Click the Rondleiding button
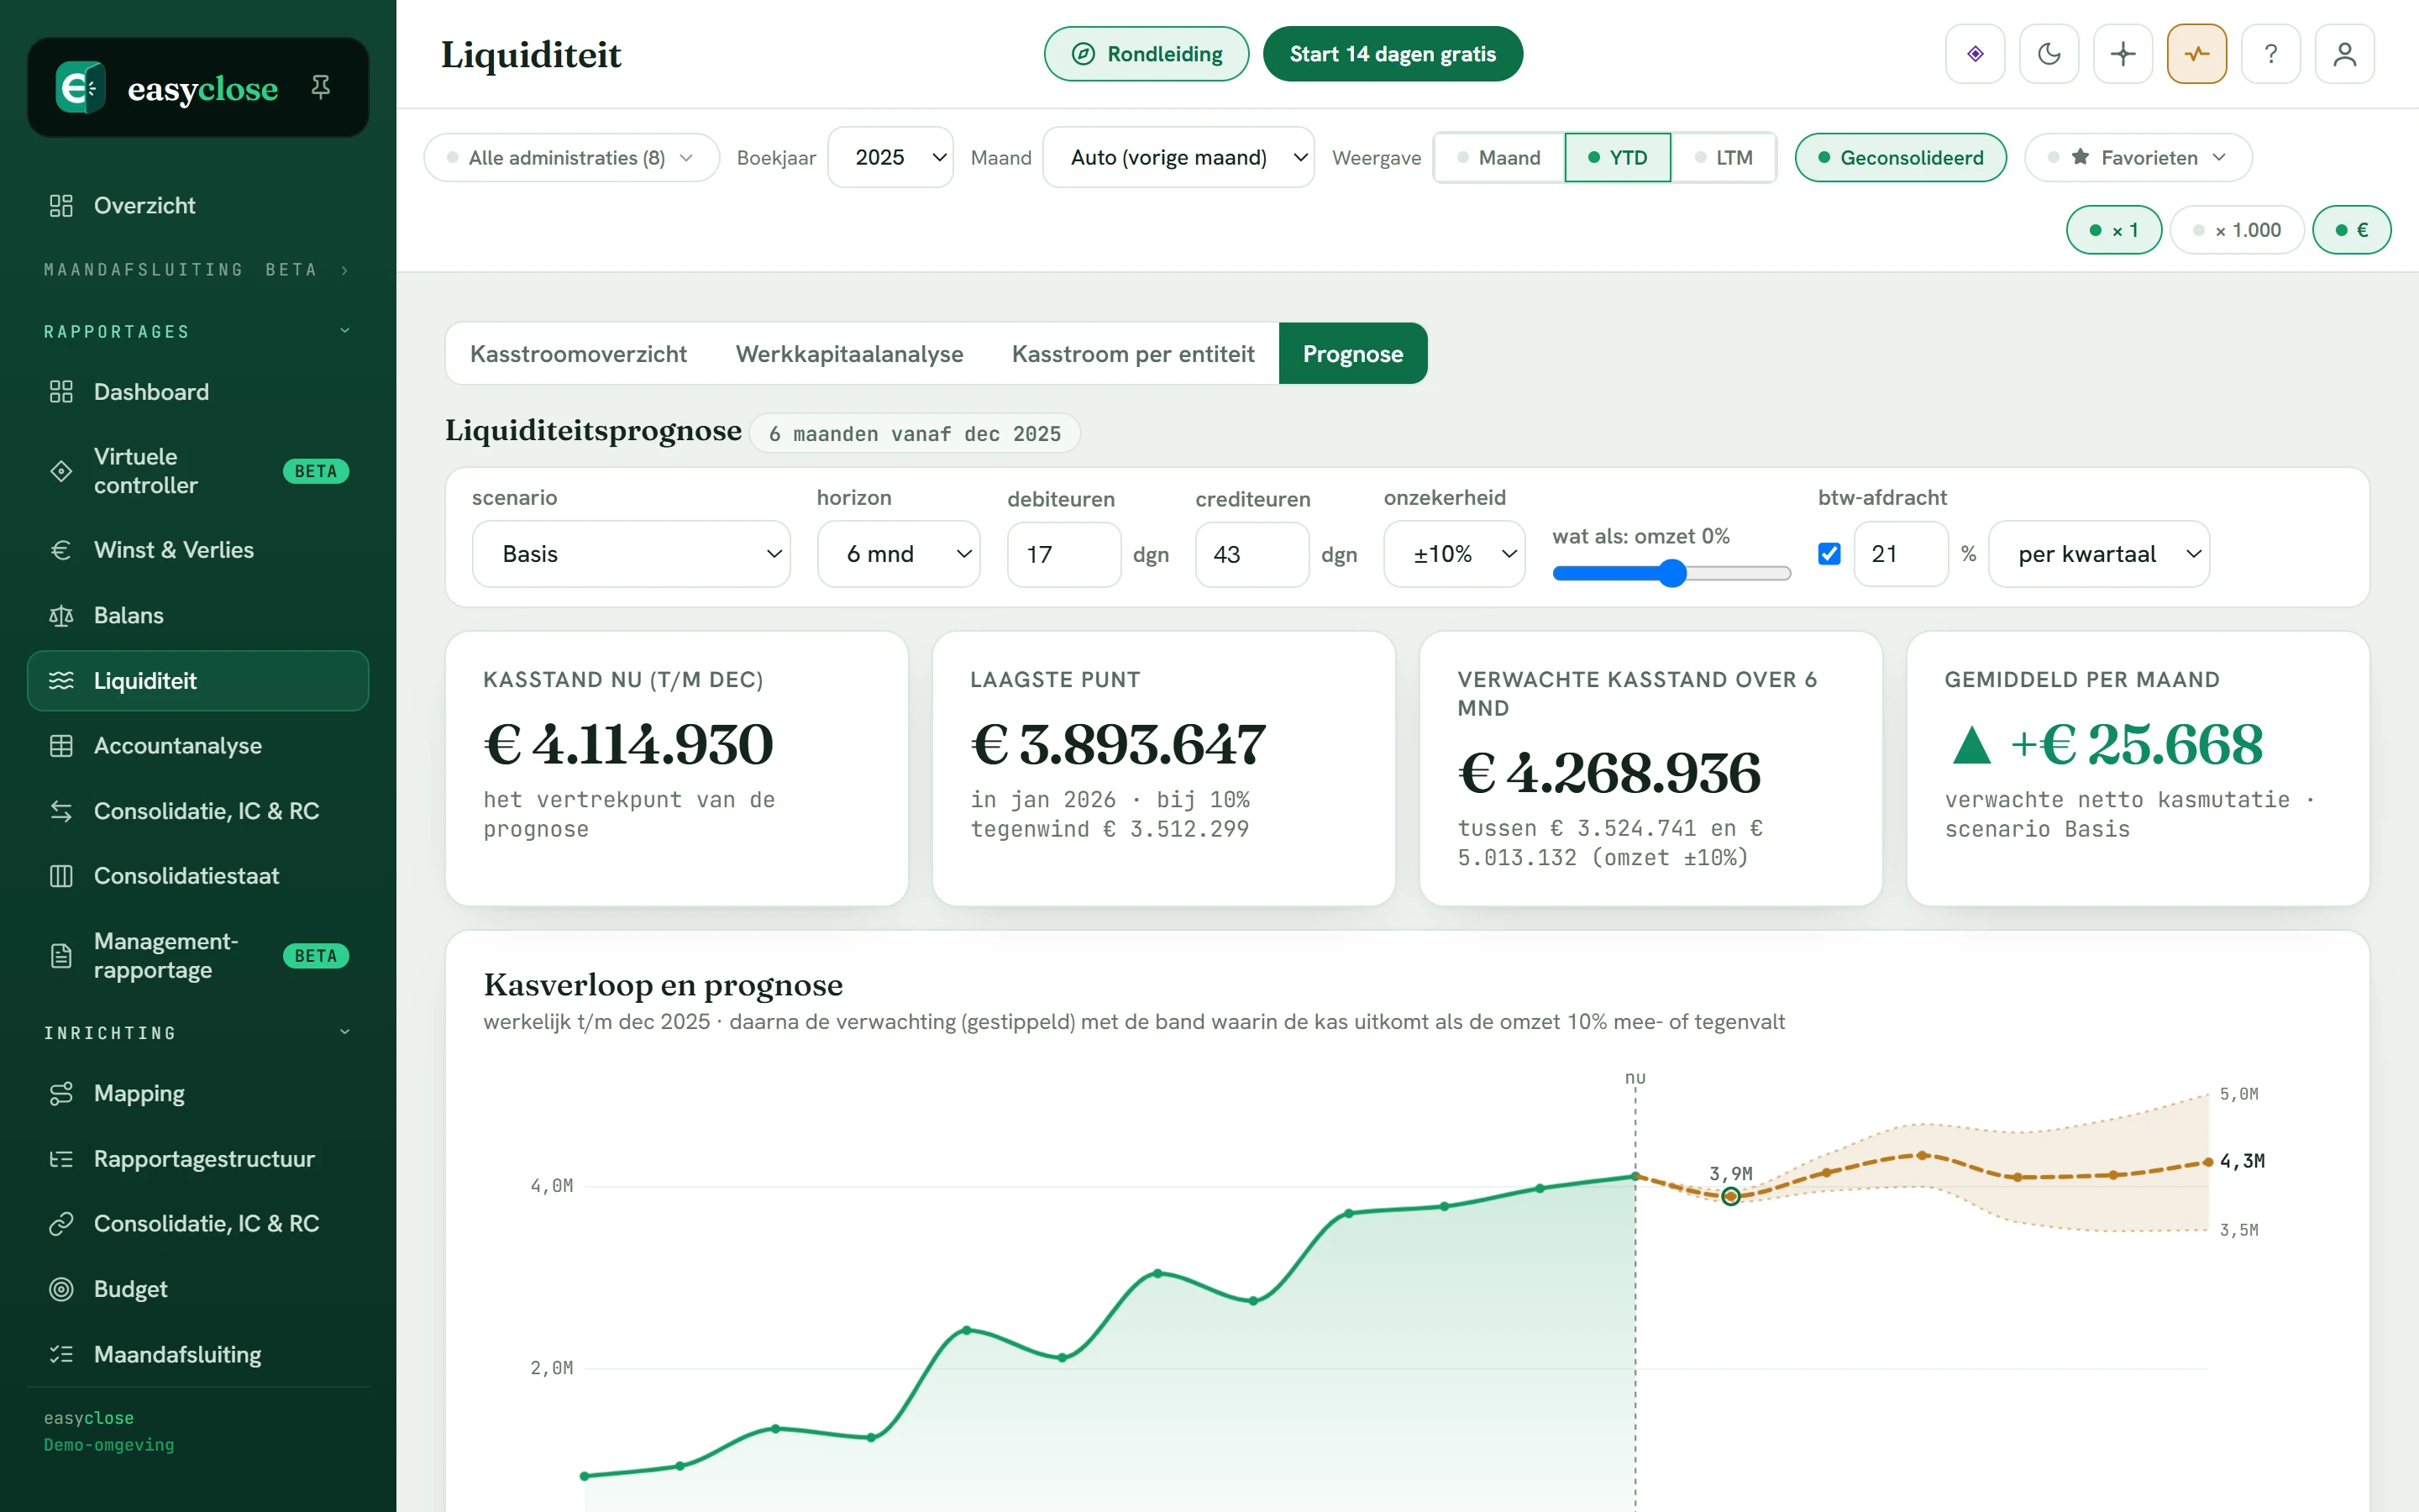The width and height of the screenshot is (2419, 1512). coord(1147,54)
